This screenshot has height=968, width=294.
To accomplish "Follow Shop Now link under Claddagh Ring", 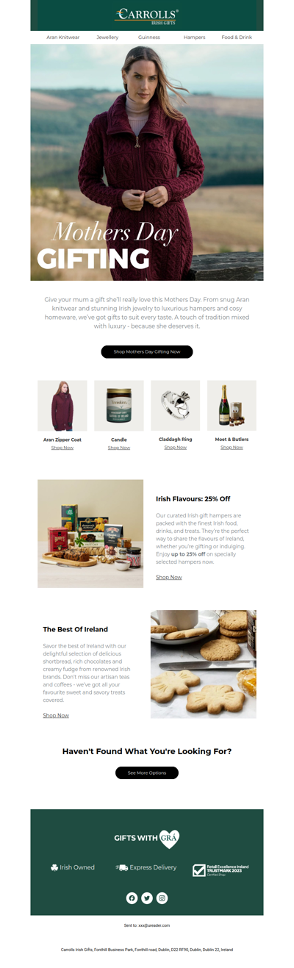I will (176, 447).
